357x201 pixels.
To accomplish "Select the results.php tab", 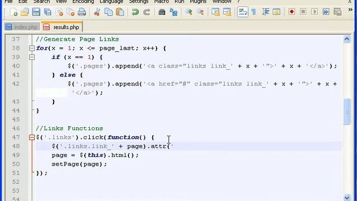I will click(62, 27).
